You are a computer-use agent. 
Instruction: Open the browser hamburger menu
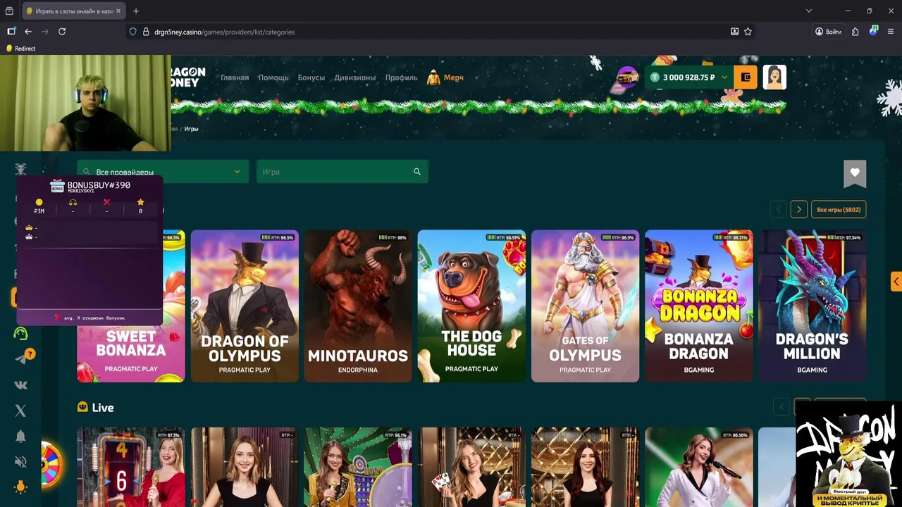pos(891,32)
